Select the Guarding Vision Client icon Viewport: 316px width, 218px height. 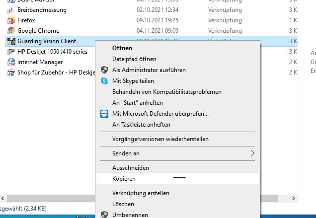point(11,41)
